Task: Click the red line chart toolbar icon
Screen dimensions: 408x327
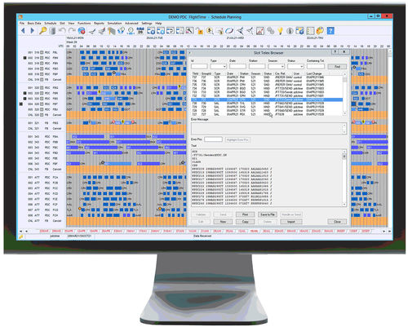Action: click(259, 31)
